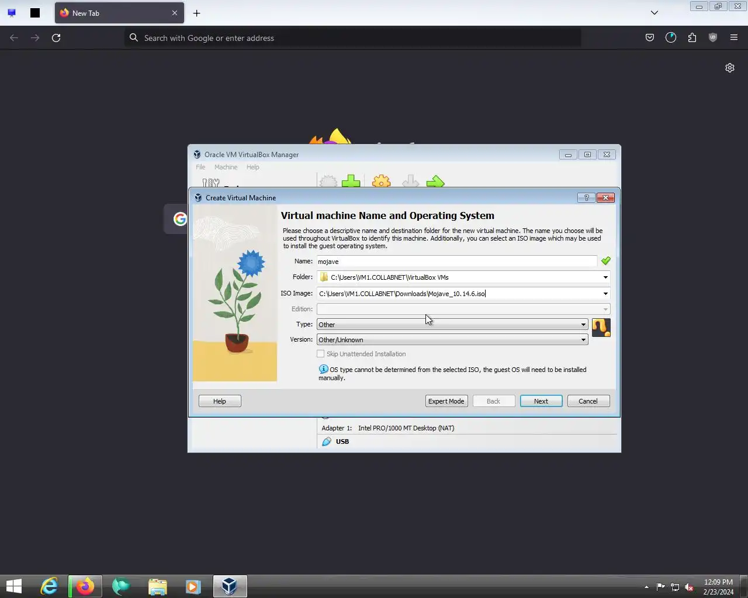Close the New Tab with X button
Image resolution: width=748 pixels, height=598 pixels.
coord(174,13)
